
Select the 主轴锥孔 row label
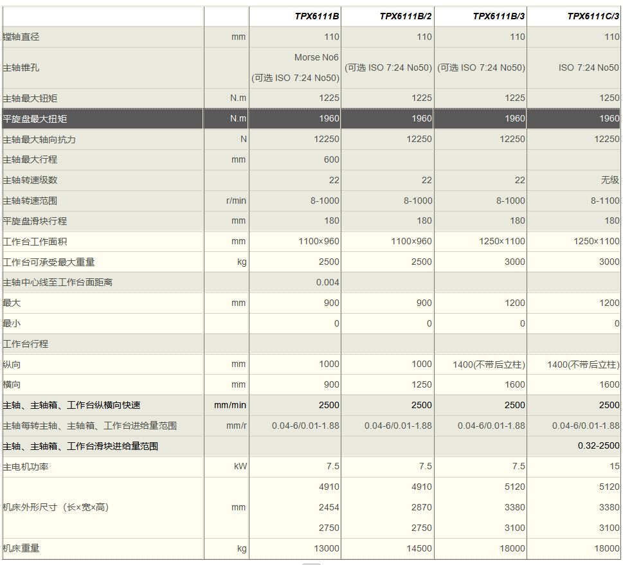coord(21,67)
